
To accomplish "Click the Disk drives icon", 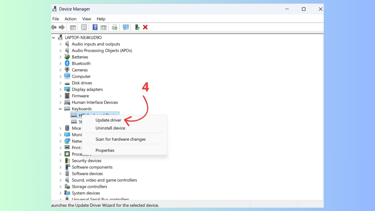I will pos(67,83).
